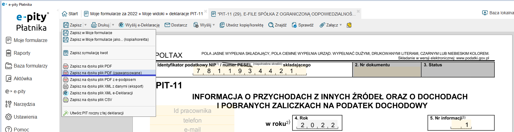Close the deklaracje PIT-11 tab
This screenshot has width=514, height=132.
(206, 11)
